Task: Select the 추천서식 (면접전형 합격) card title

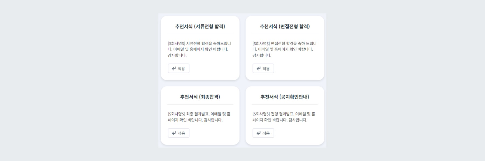Action: point(285,27)
